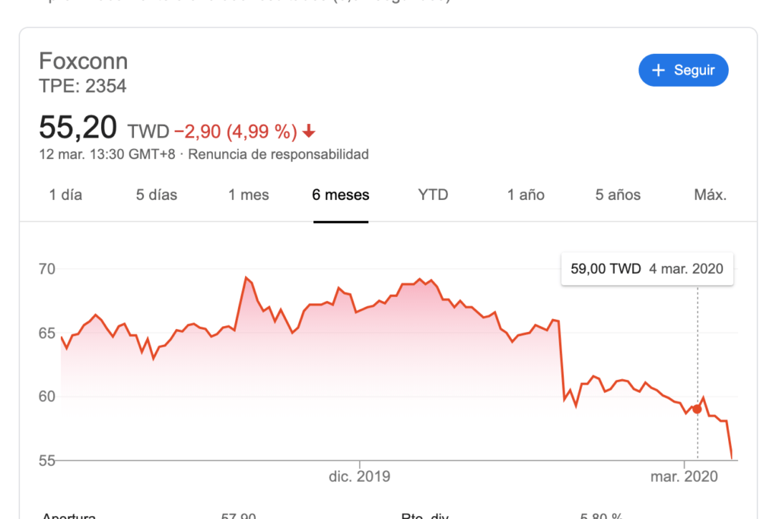View the 1 año price history
Screen dimensions: 779x519
tap(526, 195)
